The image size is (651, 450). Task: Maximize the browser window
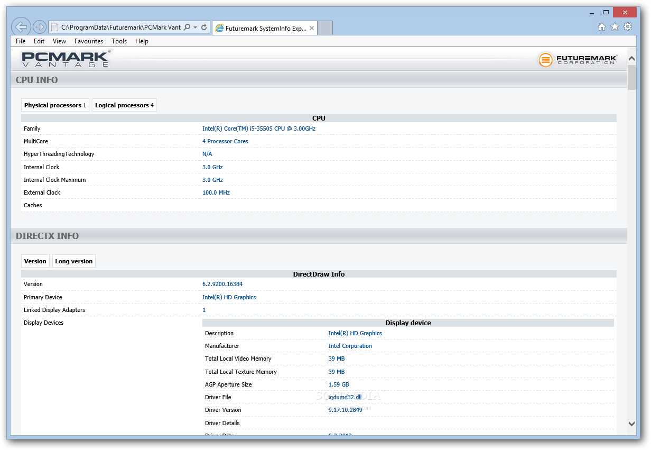607,12
